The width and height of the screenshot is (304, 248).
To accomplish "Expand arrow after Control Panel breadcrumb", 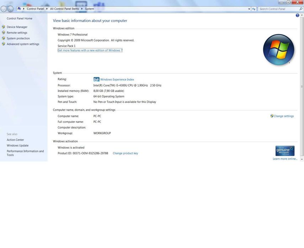I will coord(47,9).
